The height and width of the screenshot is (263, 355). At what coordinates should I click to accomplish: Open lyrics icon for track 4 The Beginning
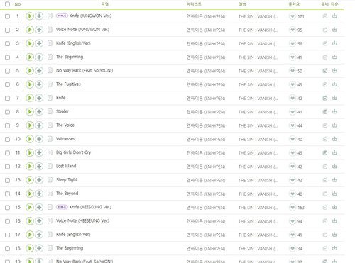(50, 57)
